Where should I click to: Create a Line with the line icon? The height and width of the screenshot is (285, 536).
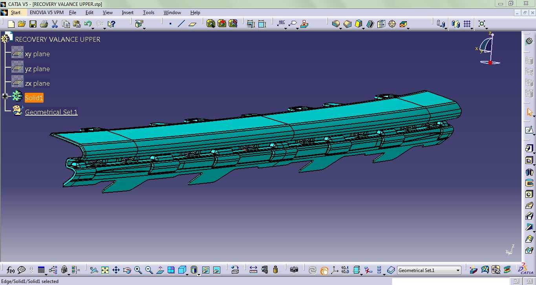(x=181, y=24)
